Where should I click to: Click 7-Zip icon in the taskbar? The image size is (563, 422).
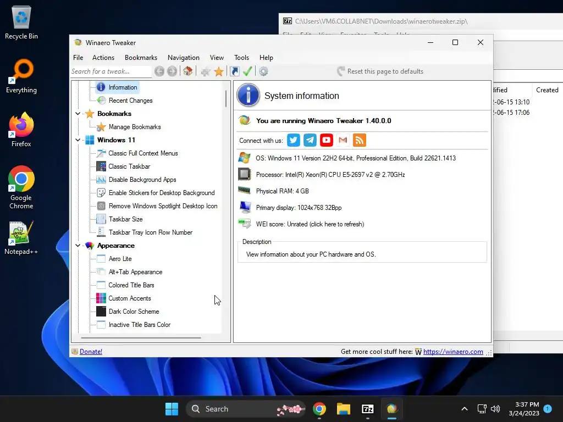click(x=367, y=409)
